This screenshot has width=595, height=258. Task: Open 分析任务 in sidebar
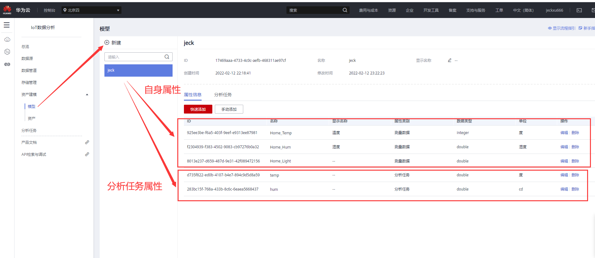29,130
